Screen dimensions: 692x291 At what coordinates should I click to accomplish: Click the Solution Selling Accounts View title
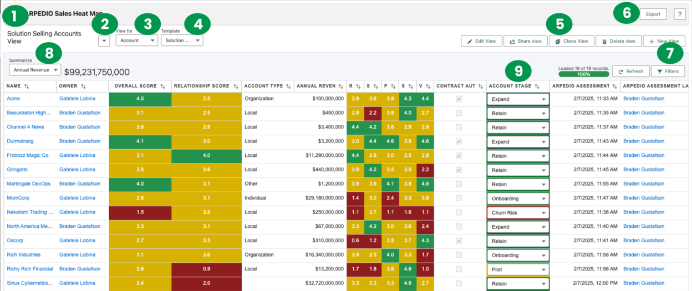tap(44, 37)
